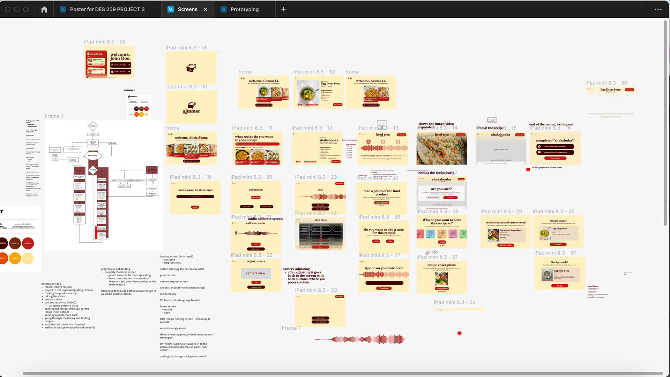Image resolution: width=670 pixels, height=377 pixels.
Task: Select the Egg Drop Soup recipe screen with soup photo
Action: 319,92
